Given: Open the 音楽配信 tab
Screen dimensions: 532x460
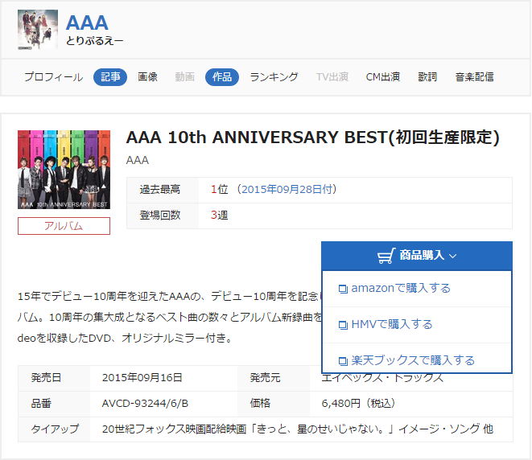Looking at the screenshot, I should [474, 77].
